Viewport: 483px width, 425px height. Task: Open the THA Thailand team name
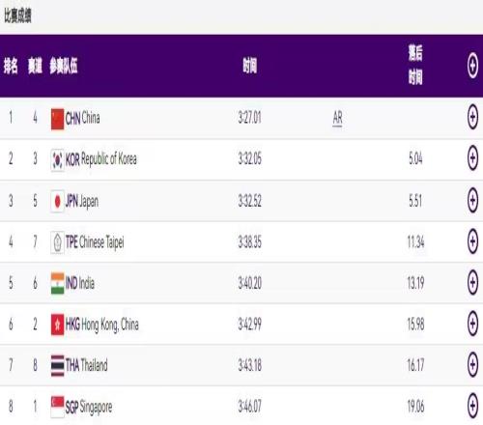pyautogui.click(x=86, y=365)
